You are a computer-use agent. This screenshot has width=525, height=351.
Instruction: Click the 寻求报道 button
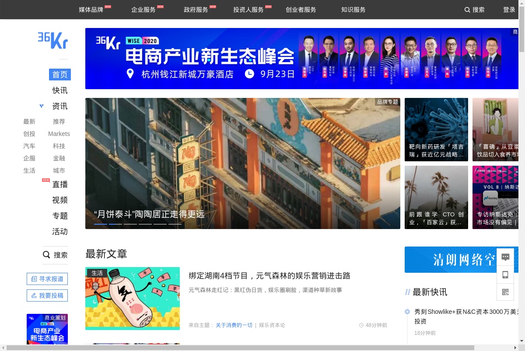pyautogui.click(x=47, y=279)
